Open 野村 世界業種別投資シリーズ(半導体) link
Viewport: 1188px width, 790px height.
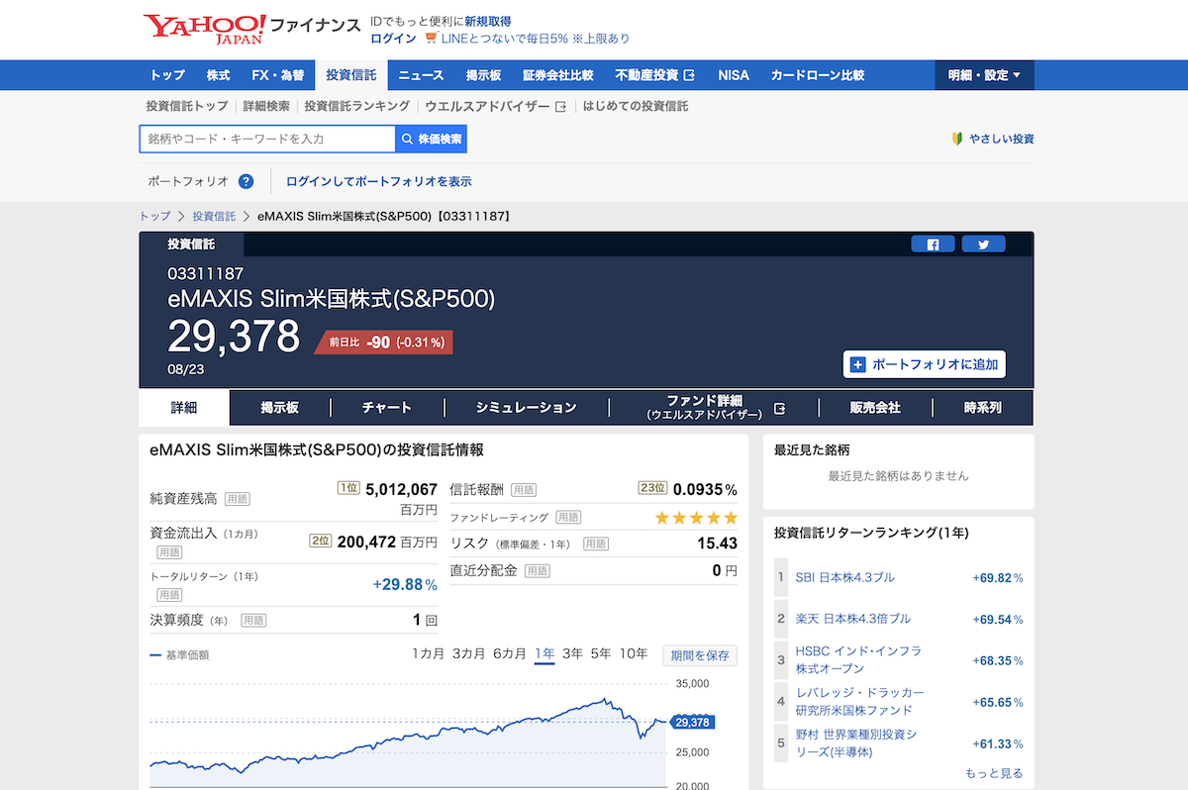[x=857, y=743]
